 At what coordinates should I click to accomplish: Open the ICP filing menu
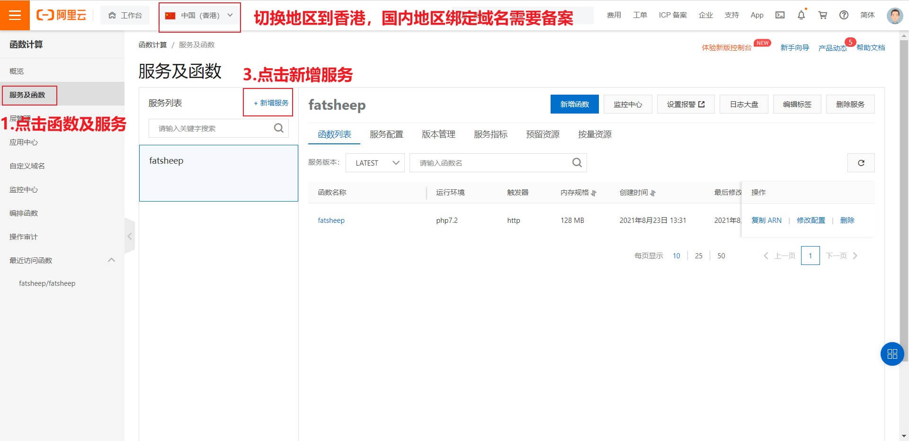coord(672,15)
